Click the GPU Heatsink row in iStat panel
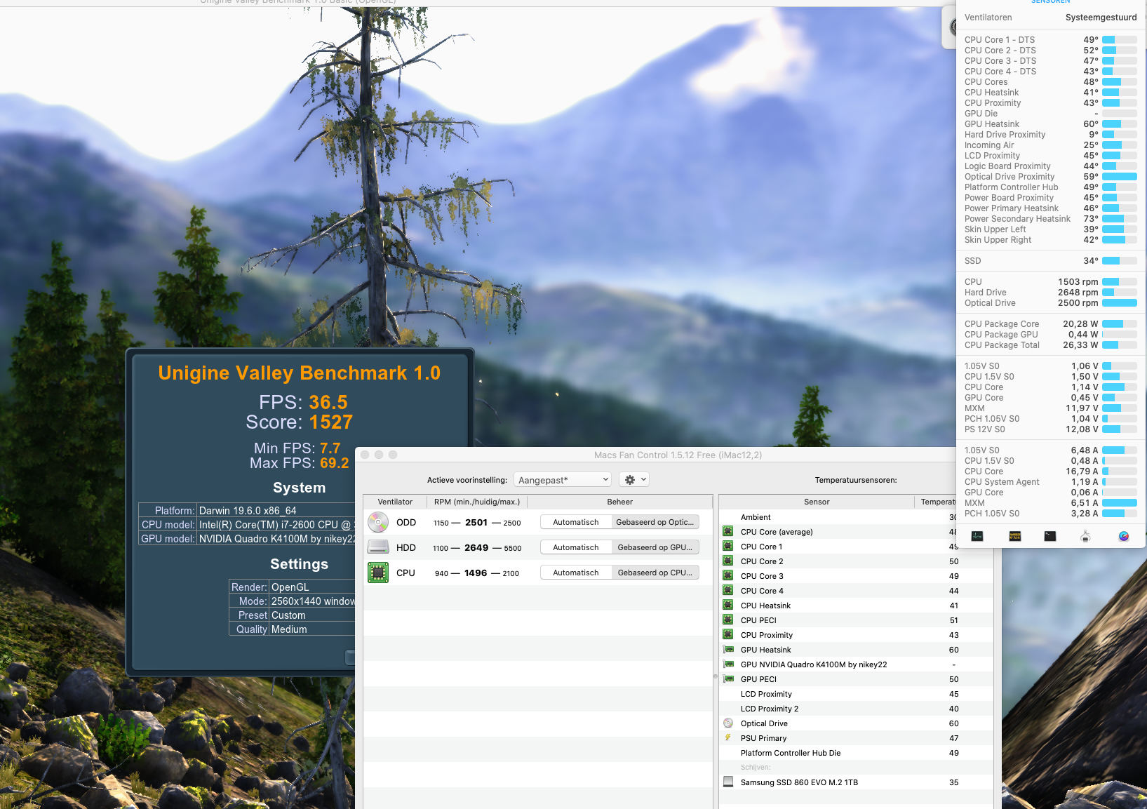This screenshot has height=809, width=1147. pos(1051,124)
